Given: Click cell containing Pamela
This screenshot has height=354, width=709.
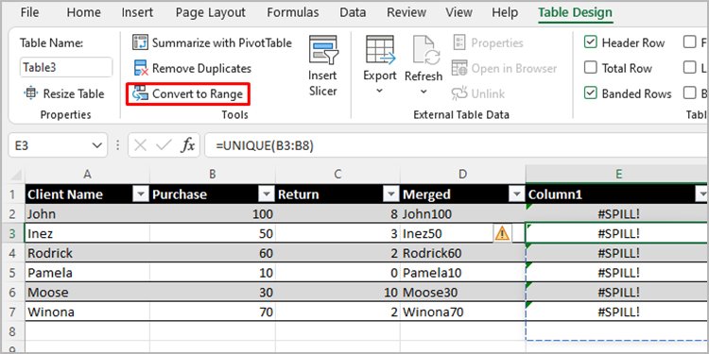Looking at the screenshot, I should [x=87, y=273].
